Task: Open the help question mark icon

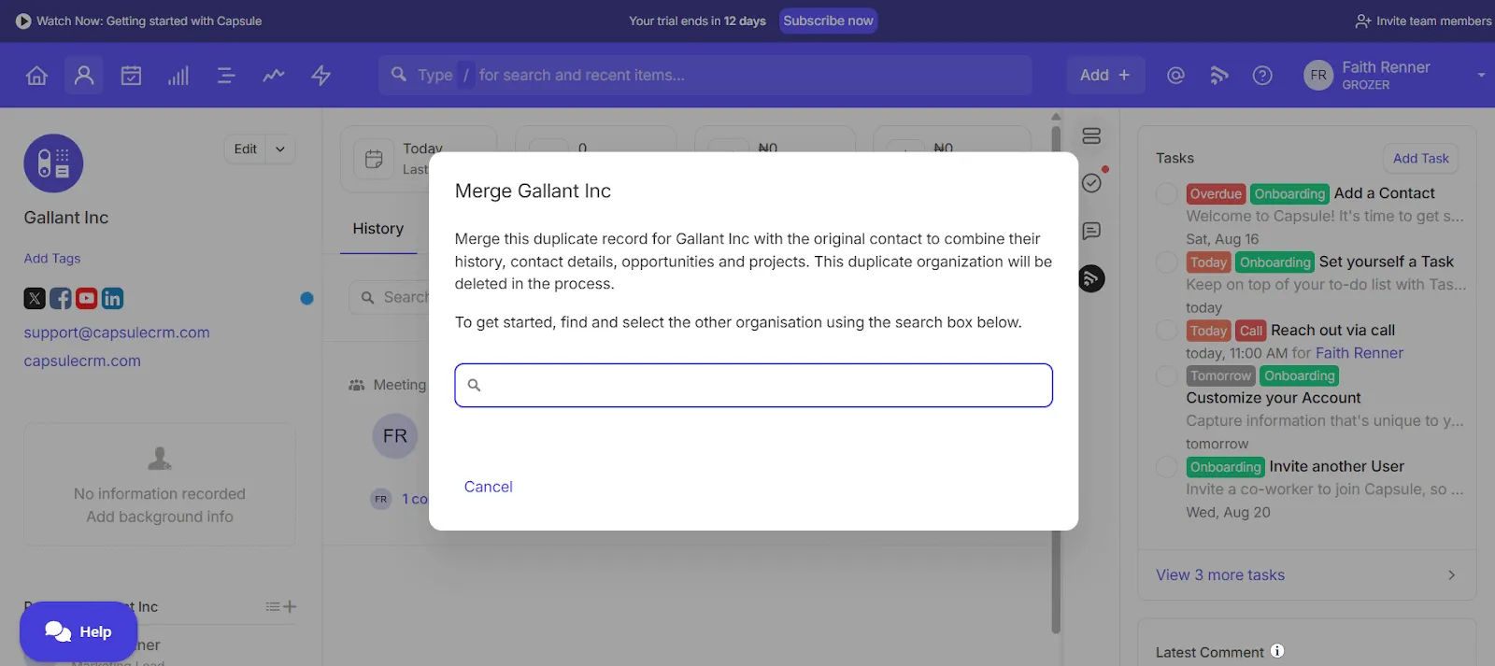Action: click(x=1262, y=76)
